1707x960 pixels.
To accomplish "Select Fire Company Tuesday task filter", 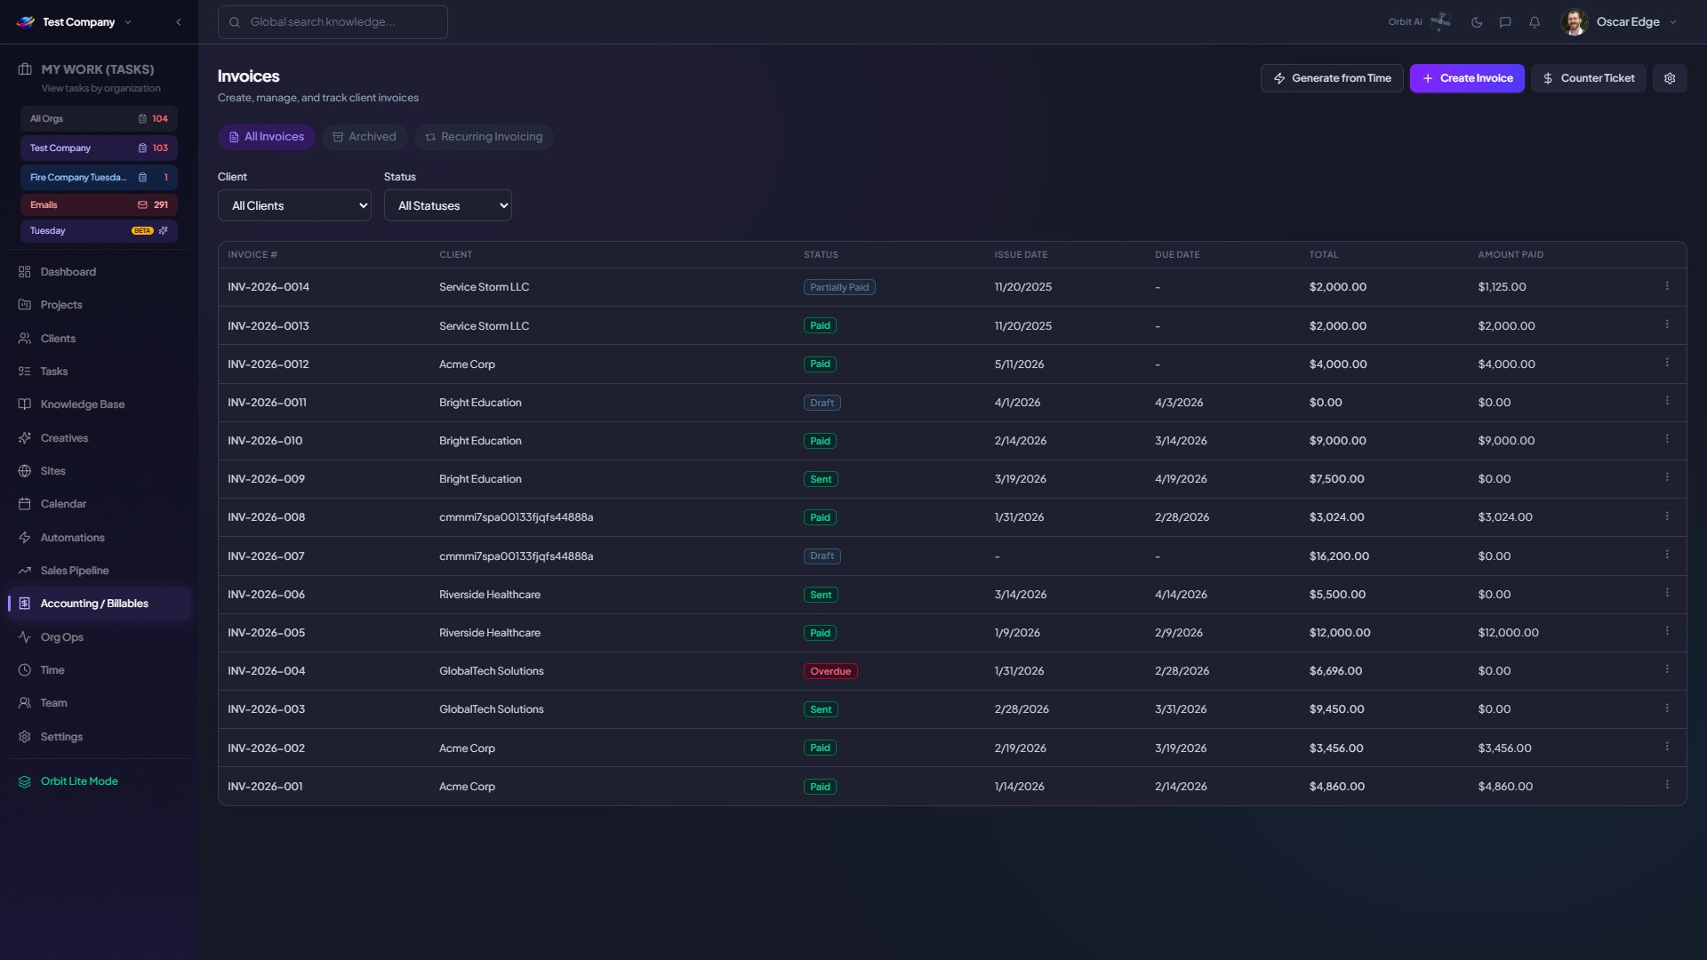I will (x=99, y=178).
